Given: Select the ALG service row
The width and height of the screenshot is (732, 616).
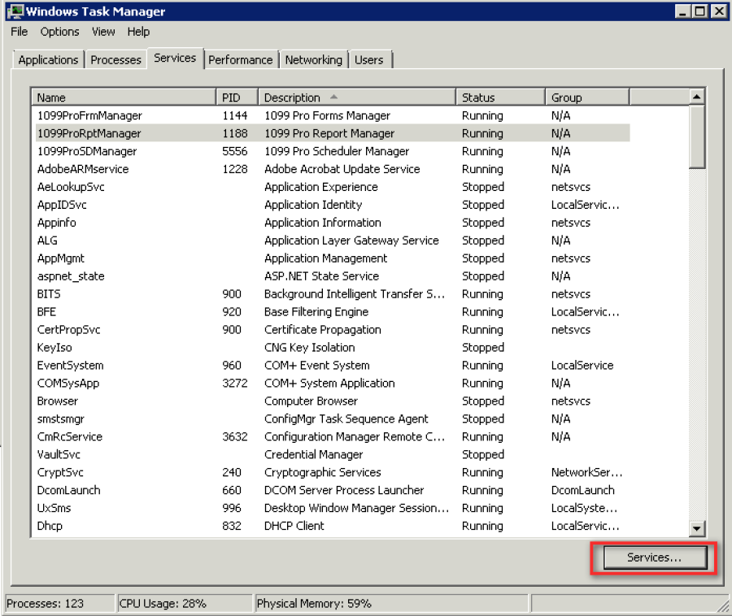Looking at the screenshot, I should pyautogui.click(x=333, y=241).
